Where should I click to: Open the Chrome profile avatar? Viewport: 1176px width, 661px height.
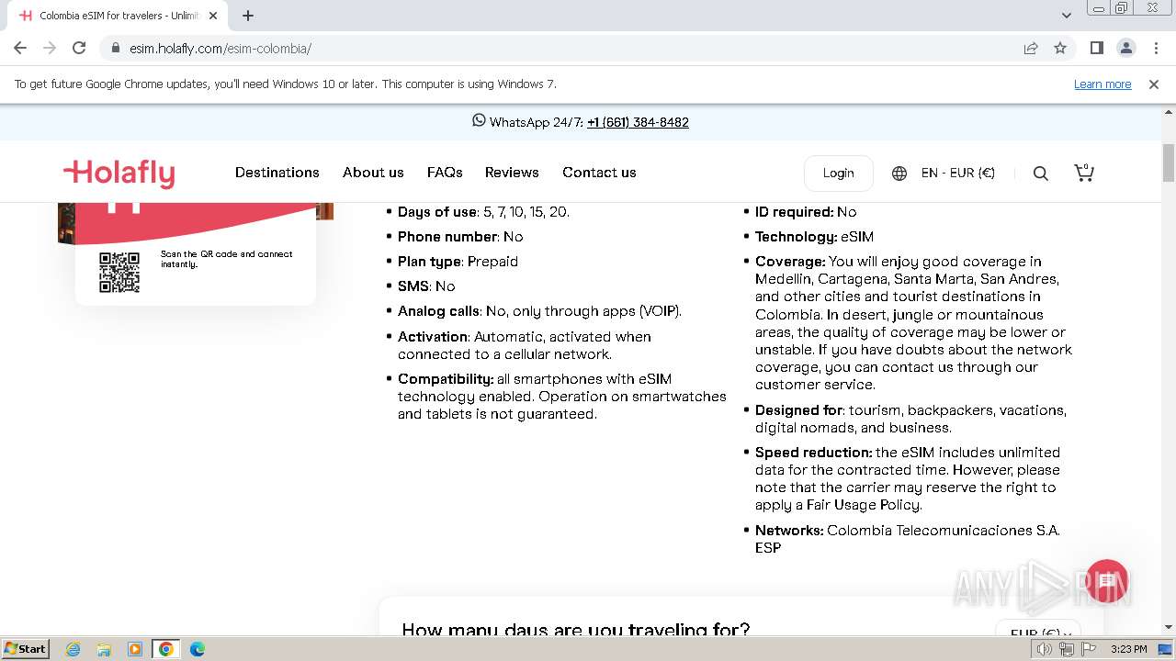(x=1125, y=48)
